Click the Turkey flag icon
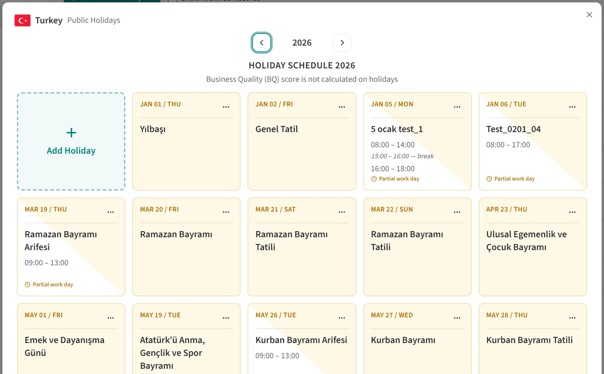 click(23, 20)
